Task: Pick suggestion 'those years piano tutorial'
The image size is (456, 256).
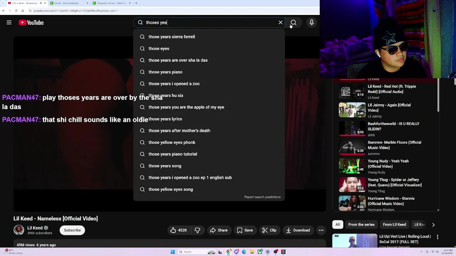Action: [209, 154]
